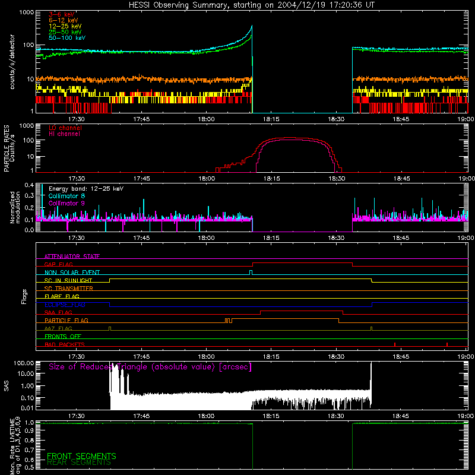Click the 100.00 label on SAS axis
The image size is (475, 475).
(x=24, y=363)
